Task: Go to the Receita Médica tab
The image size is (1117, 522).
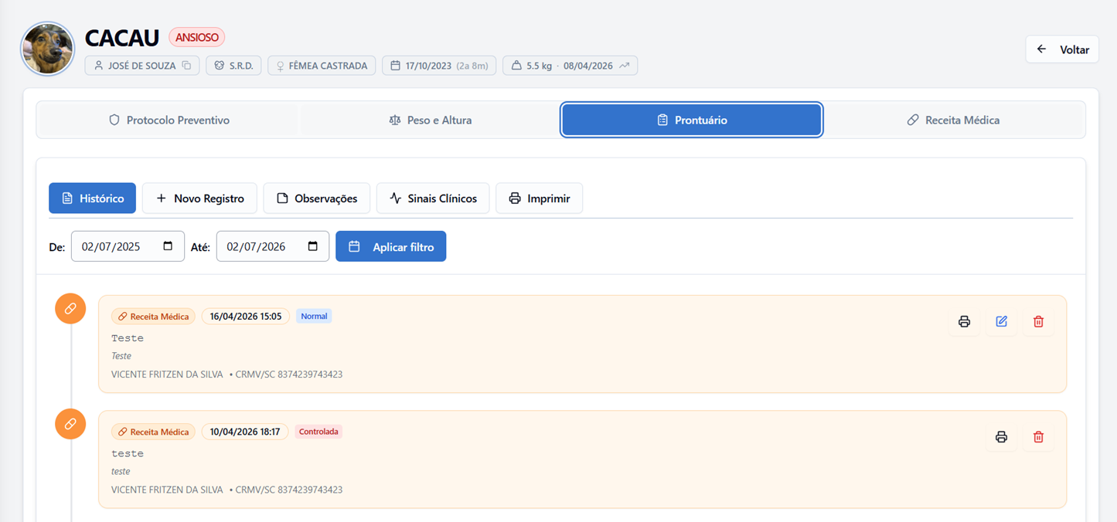Action: tap(953, 120)
